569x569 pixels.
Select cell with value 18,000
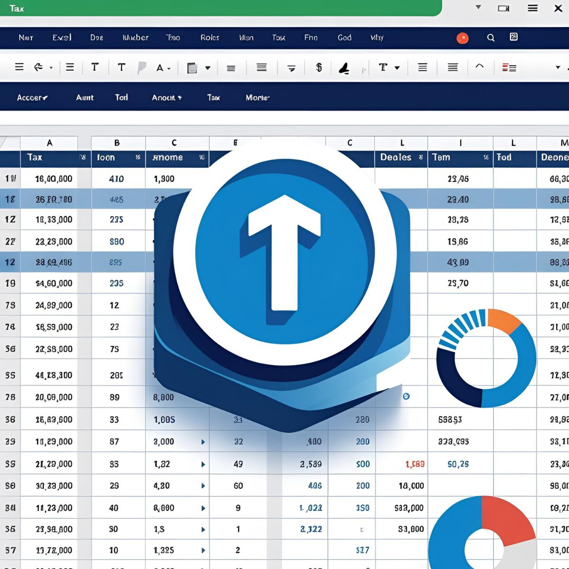(x=401, y=486)
